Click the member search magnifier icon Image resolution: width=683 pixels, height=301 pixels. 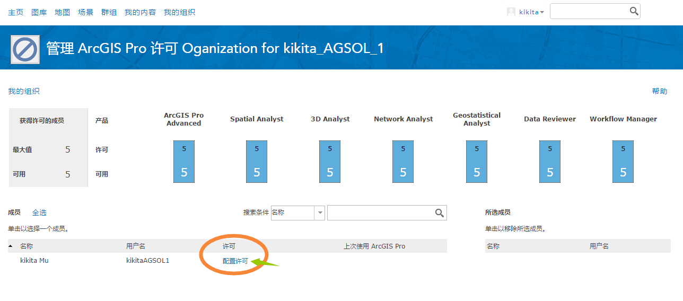[440, 213]
